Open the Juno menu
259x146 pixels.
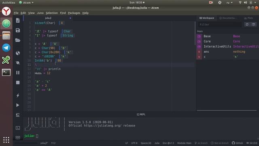click(40, 13)
